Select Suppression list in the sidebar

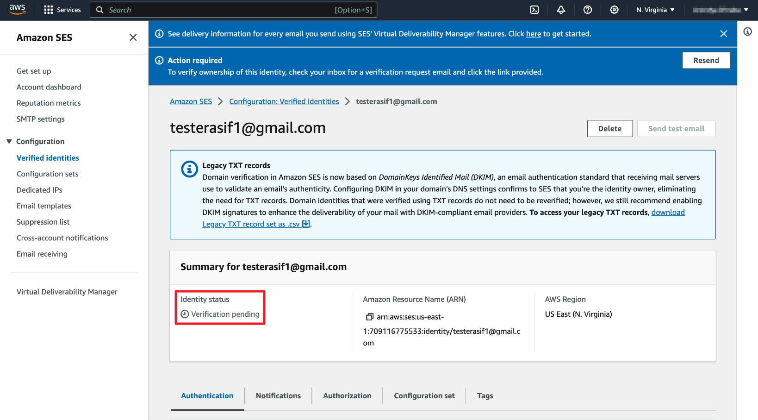[x=43, y=222]
